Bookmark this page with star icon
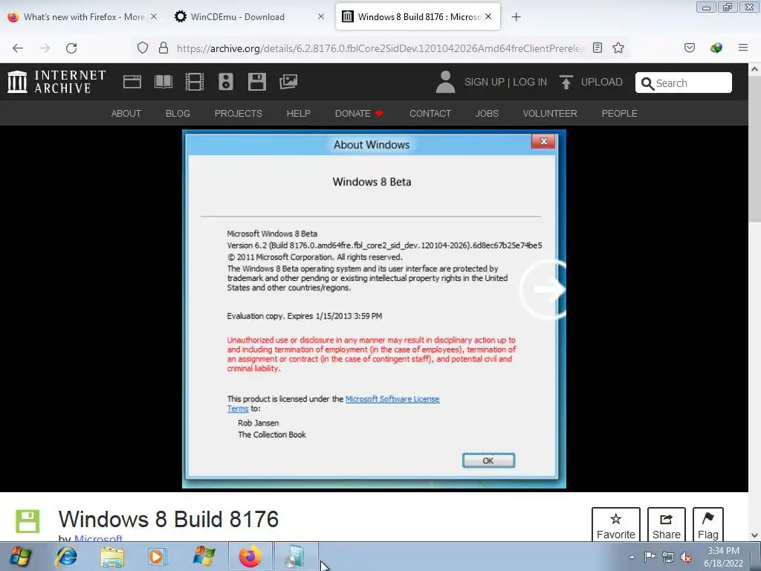The width and height of the screenshot is (761, 571). [x=618, y=48]
